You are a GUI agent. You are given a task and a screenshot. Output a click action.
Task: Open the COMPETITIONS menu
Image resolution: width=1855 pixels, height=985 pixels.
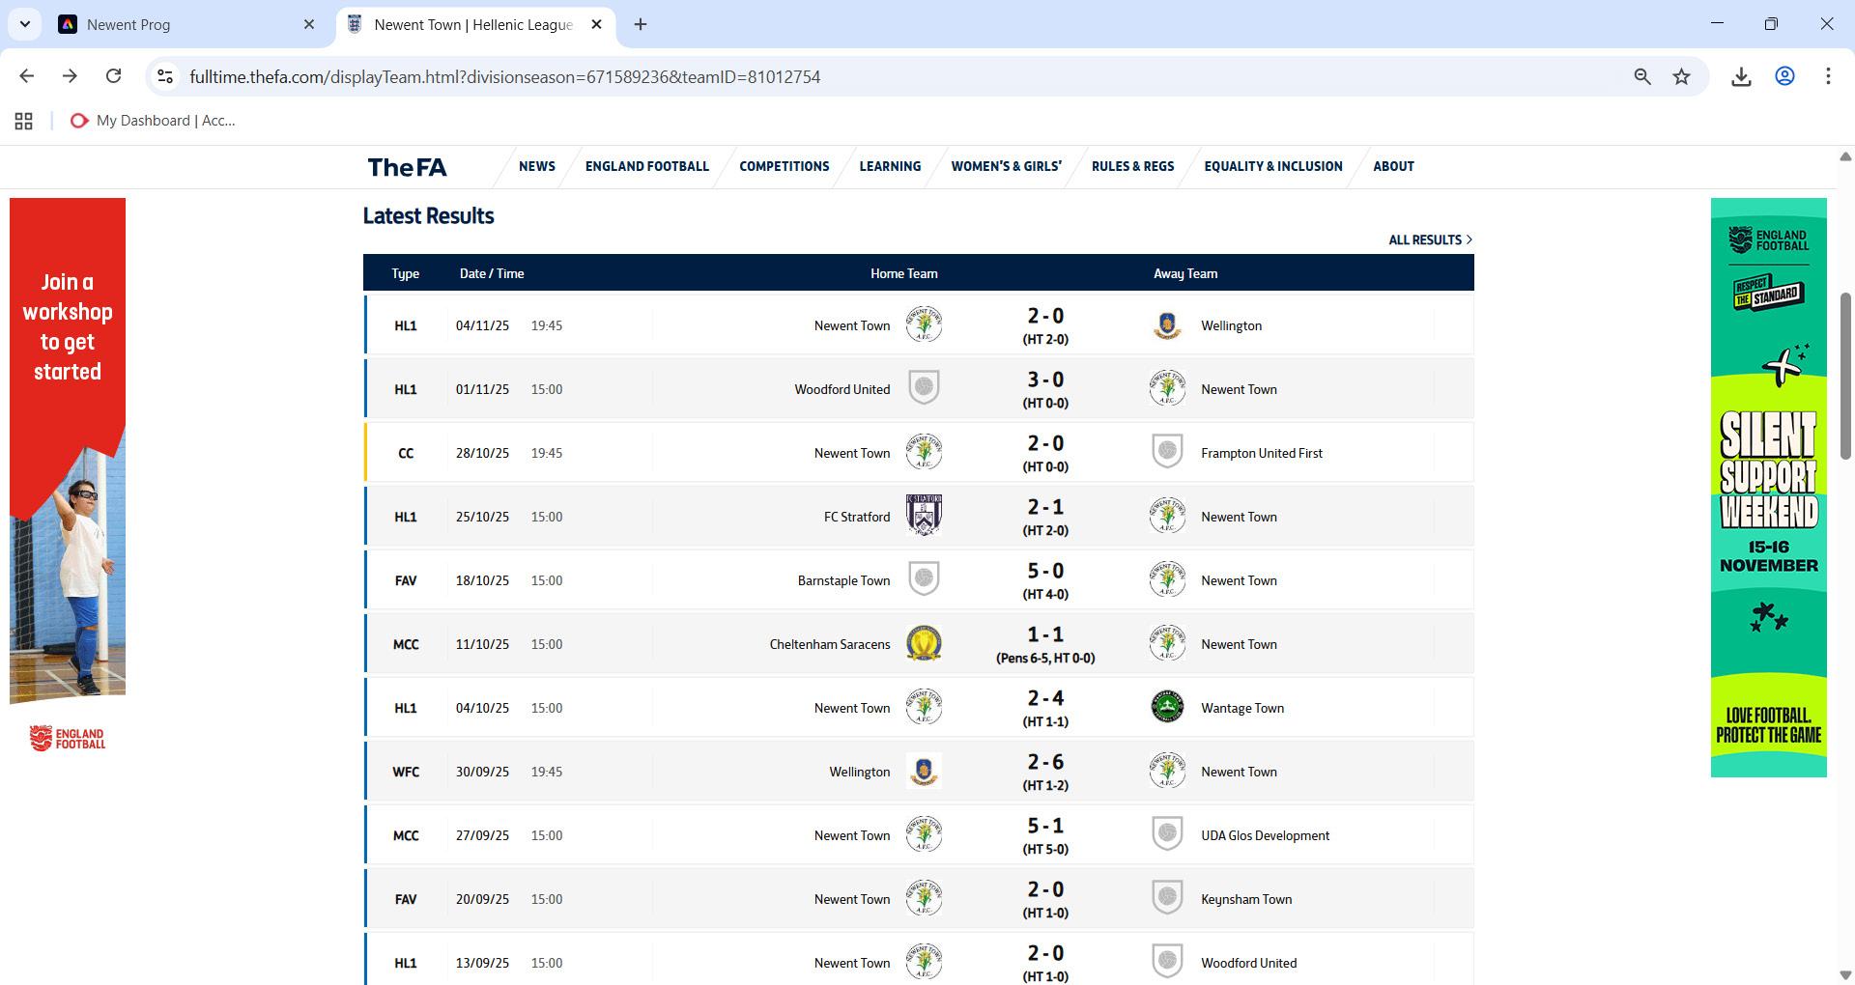pyautogui.click(x=785, y=166)
